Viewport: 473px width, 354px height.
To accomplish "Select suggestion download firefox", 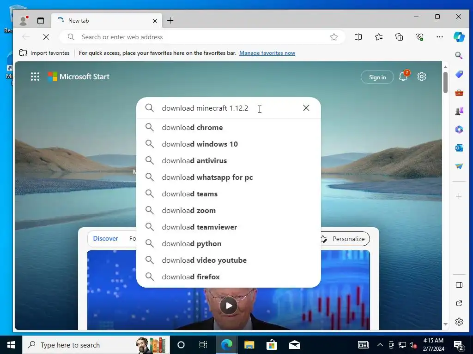I will click(x=228, y=277).
